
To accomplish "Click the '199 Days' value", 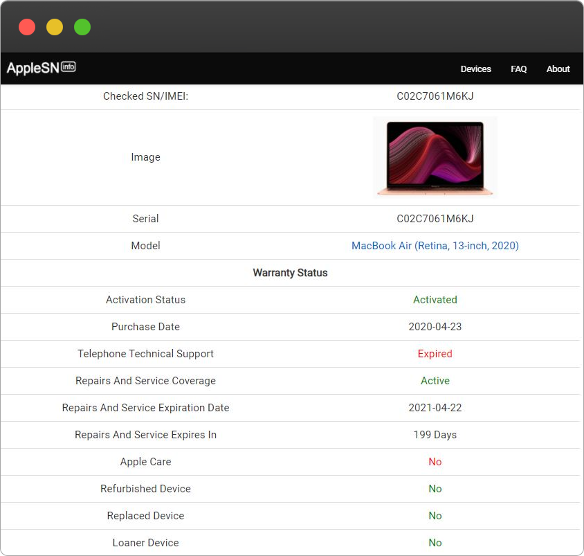I will [435, 435].
